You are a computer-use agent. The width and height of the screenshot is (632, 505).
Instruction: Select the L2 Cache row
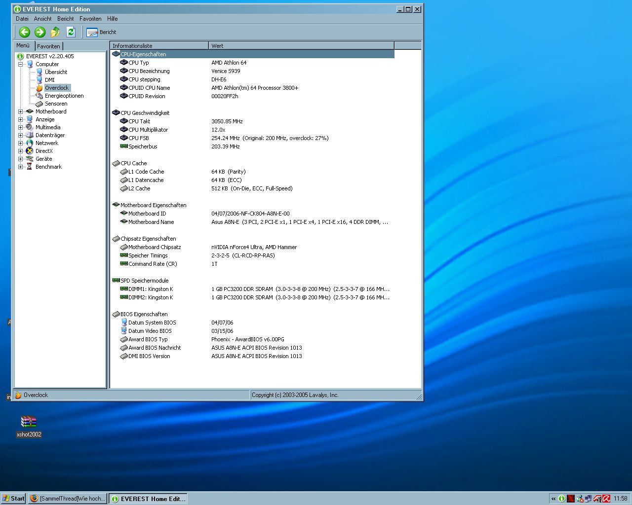point(253,188)
